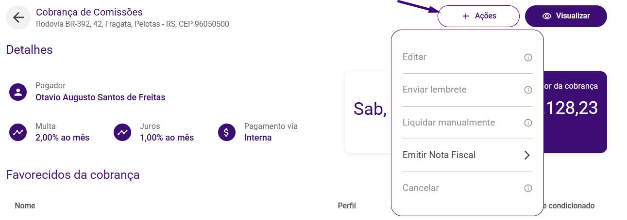
Task: Click info icon beside Editar
Action: coord(528,58)
